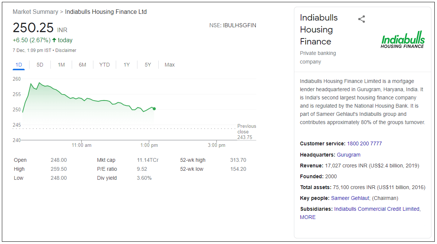Viewport: 437px width, 244px height.
Task: Click the Founded: 2000 entry
Action: coord(318,176)
